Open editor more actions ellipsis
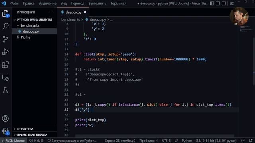Image resolution: width=255 pixels, height=143 pixels. [x=250, y=12]
